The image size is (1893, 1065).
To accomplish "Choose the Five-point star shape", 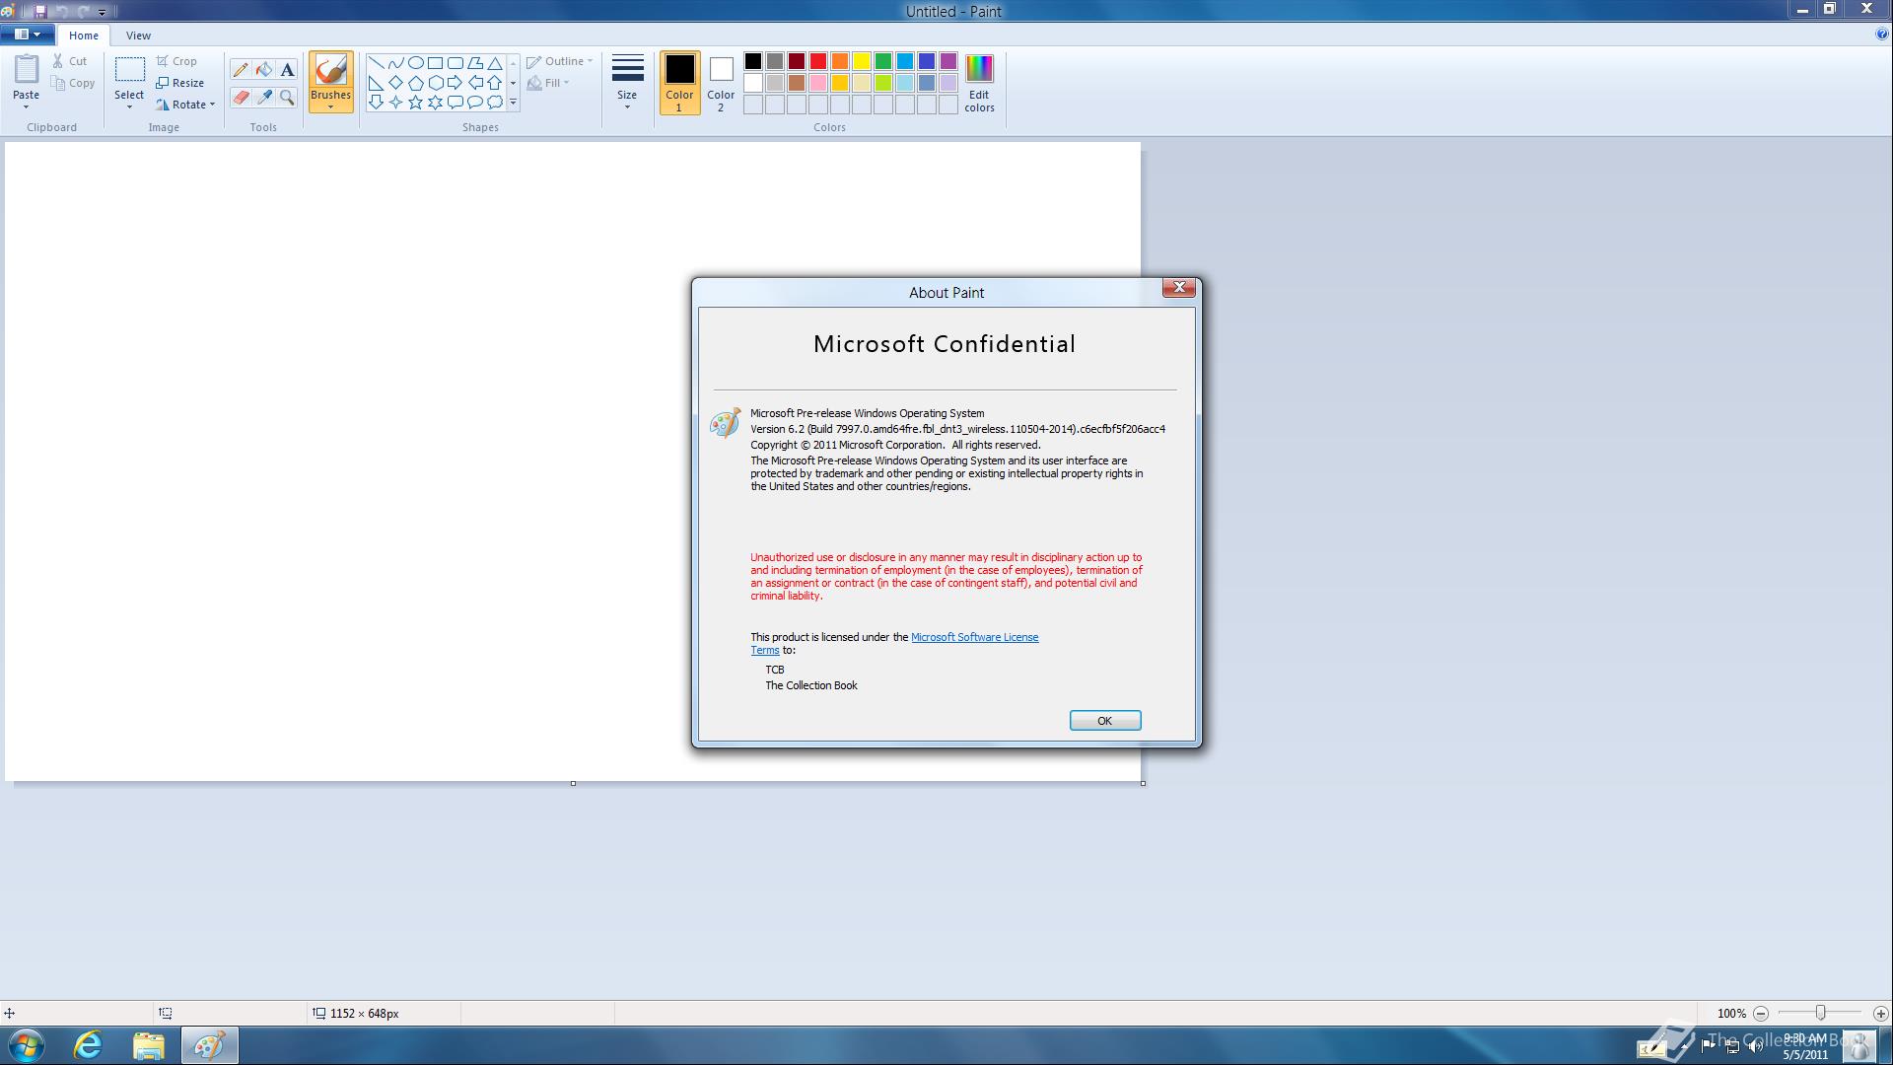I will [x=416, y=103].
